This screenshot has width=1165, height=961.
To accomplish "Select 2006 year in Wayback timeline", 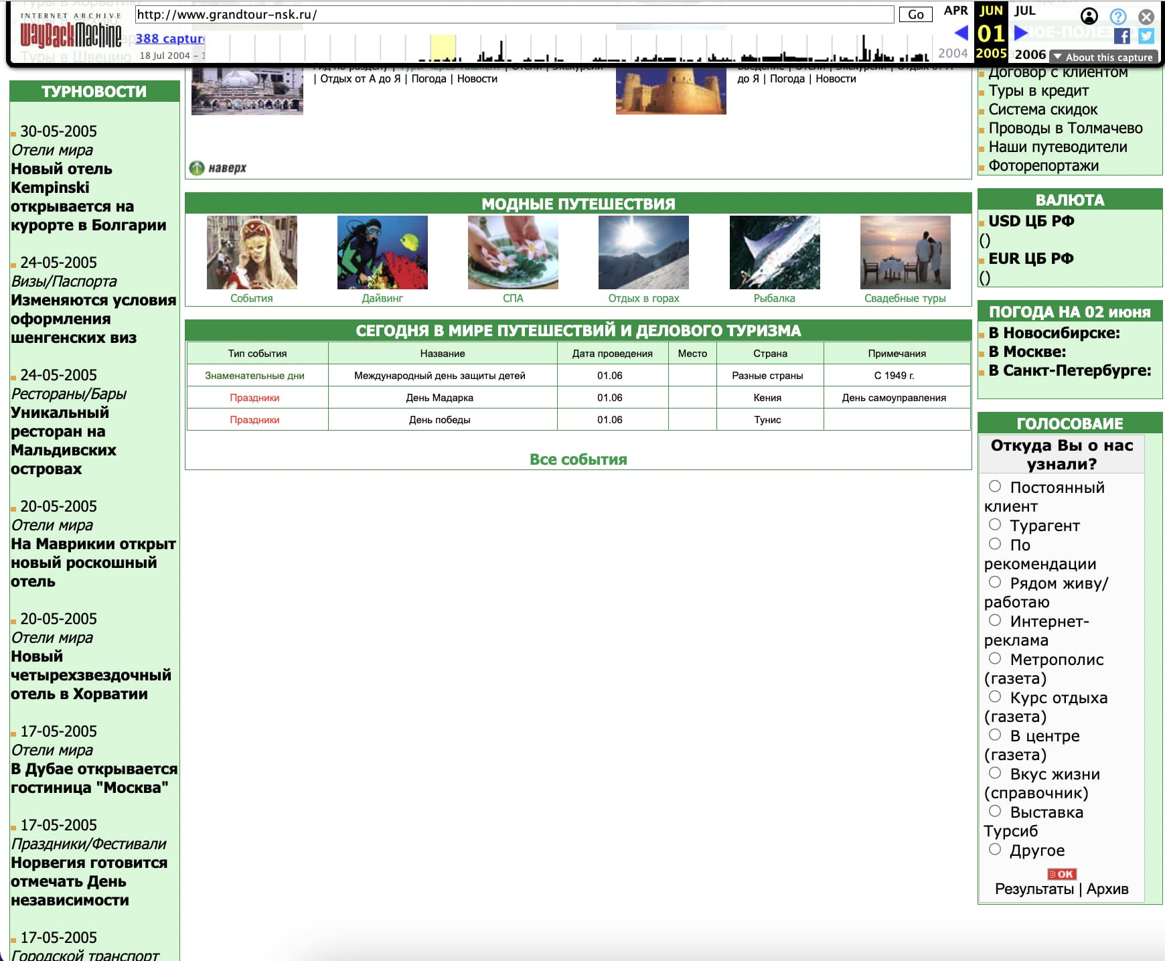I will point(1030,54).
